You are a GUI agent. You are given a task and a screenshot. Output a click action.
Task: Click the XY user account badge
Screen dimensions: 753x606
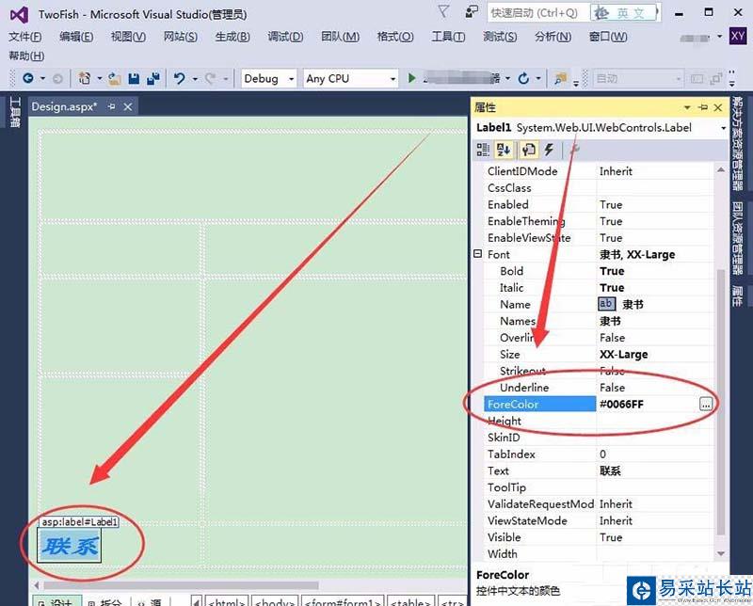point(738,36)
